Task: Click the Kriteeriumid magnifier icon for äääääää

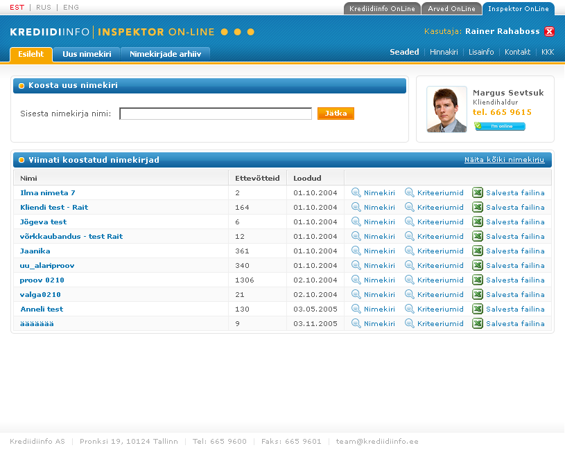Action: [409, 323]
